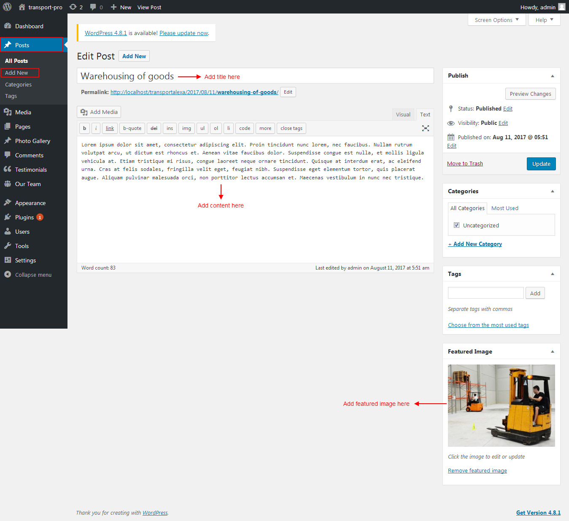Click the code quicktag button
The height and width of the screenshot is (521, 569).
[245, 128]
